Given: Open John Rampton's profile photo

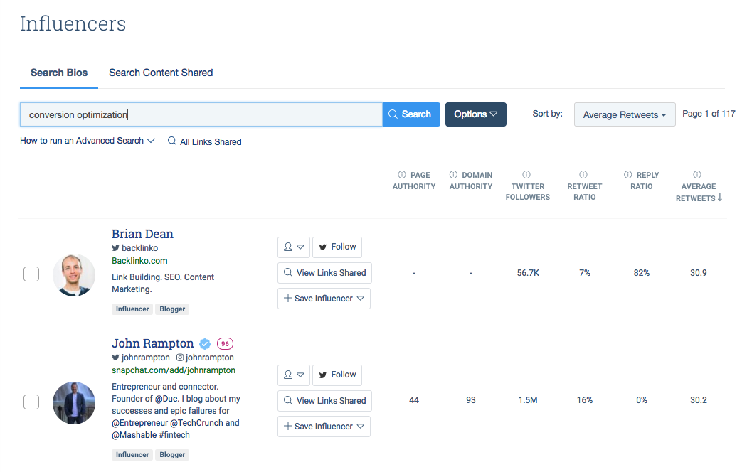Looking at the screenshot, I should pyautogui.click(x=74, y=403).
